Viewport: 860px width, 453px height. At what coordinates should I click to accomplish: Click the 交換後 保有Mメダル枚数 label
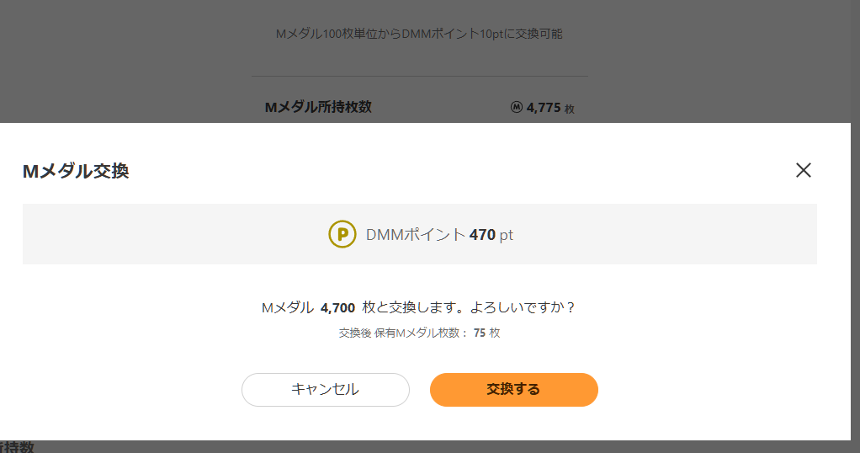tap(402, 333)
